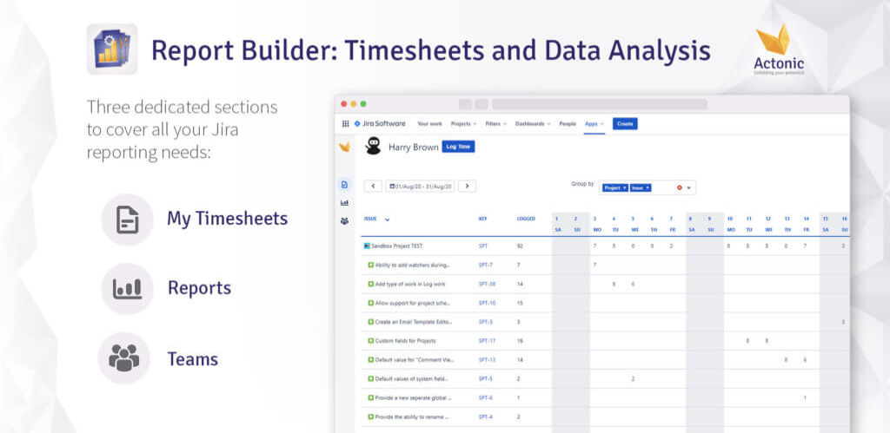The image size is (890, 433).
Task: Open the SPT-5 issue link
Action: pyautogui.click(x=485, y=378)
